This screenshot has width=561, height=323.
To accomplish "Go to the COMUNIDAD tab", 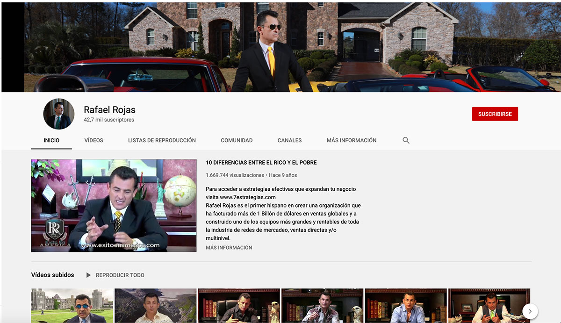I will click(237, 140).
